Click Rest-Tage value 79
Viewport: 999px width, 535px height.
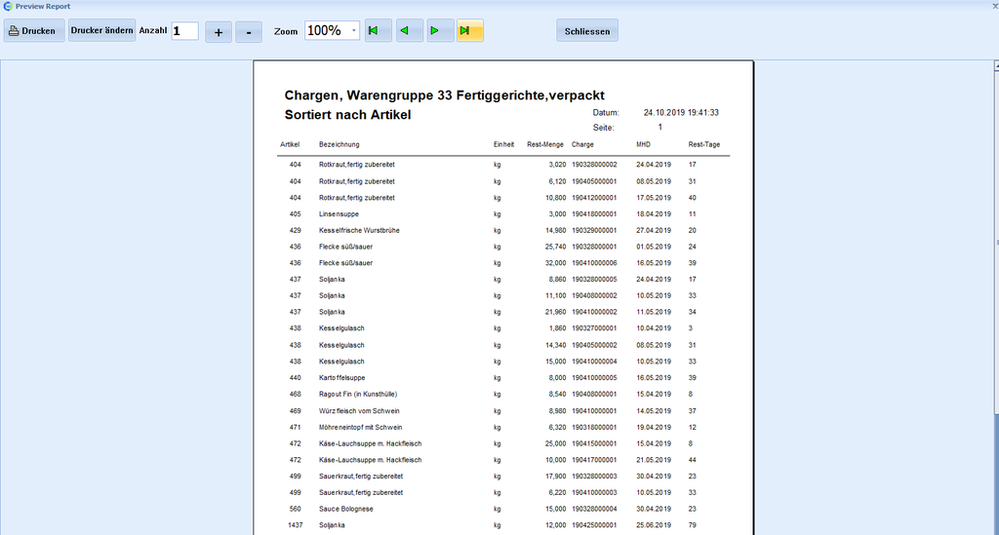click(x=693, y=525)
